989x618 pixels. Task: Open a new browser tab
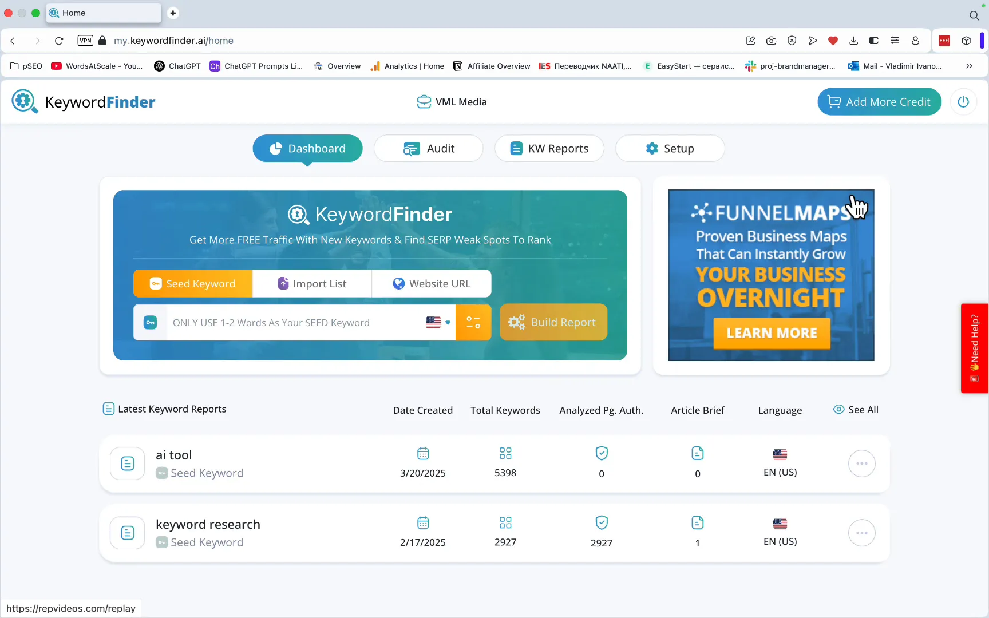click(173, 13)
